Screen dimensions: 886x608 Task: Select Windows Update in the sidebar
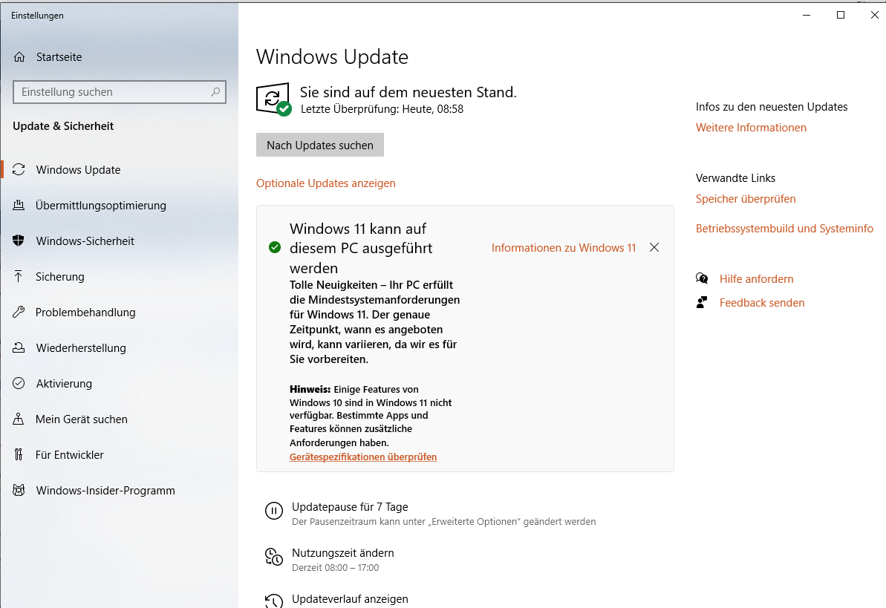78,169
